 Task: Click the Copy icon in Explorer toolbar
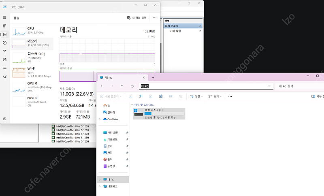[x=141, y=96]
